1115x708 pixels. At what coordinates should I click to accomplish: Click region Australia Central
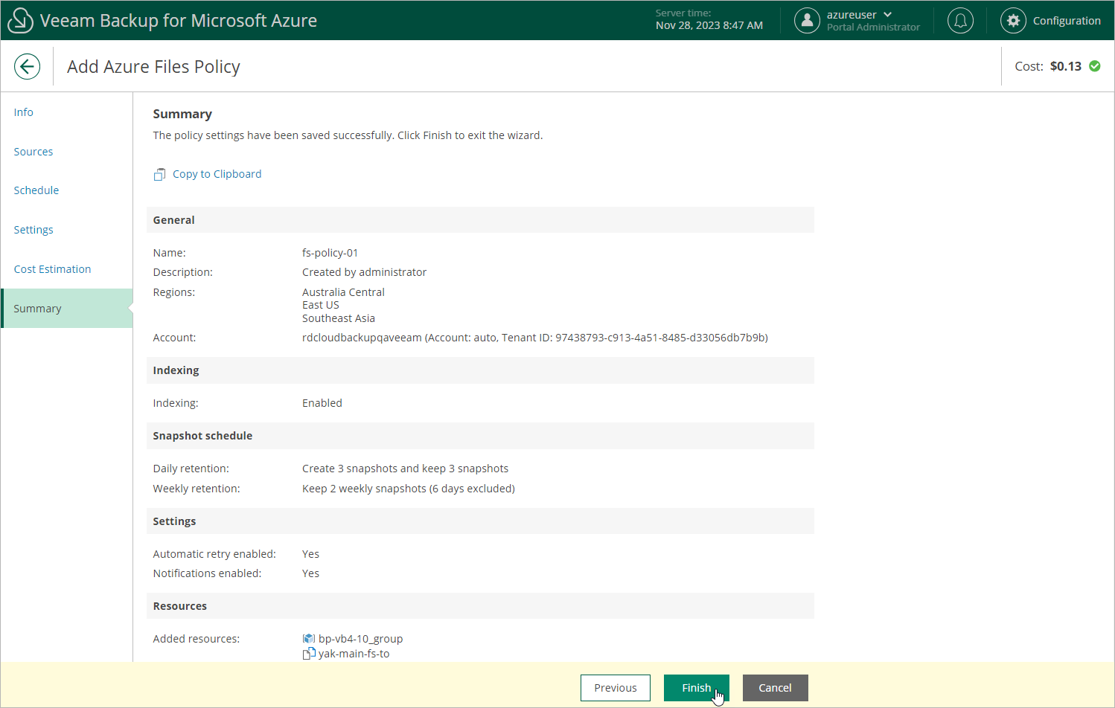[x=344, y=292]
